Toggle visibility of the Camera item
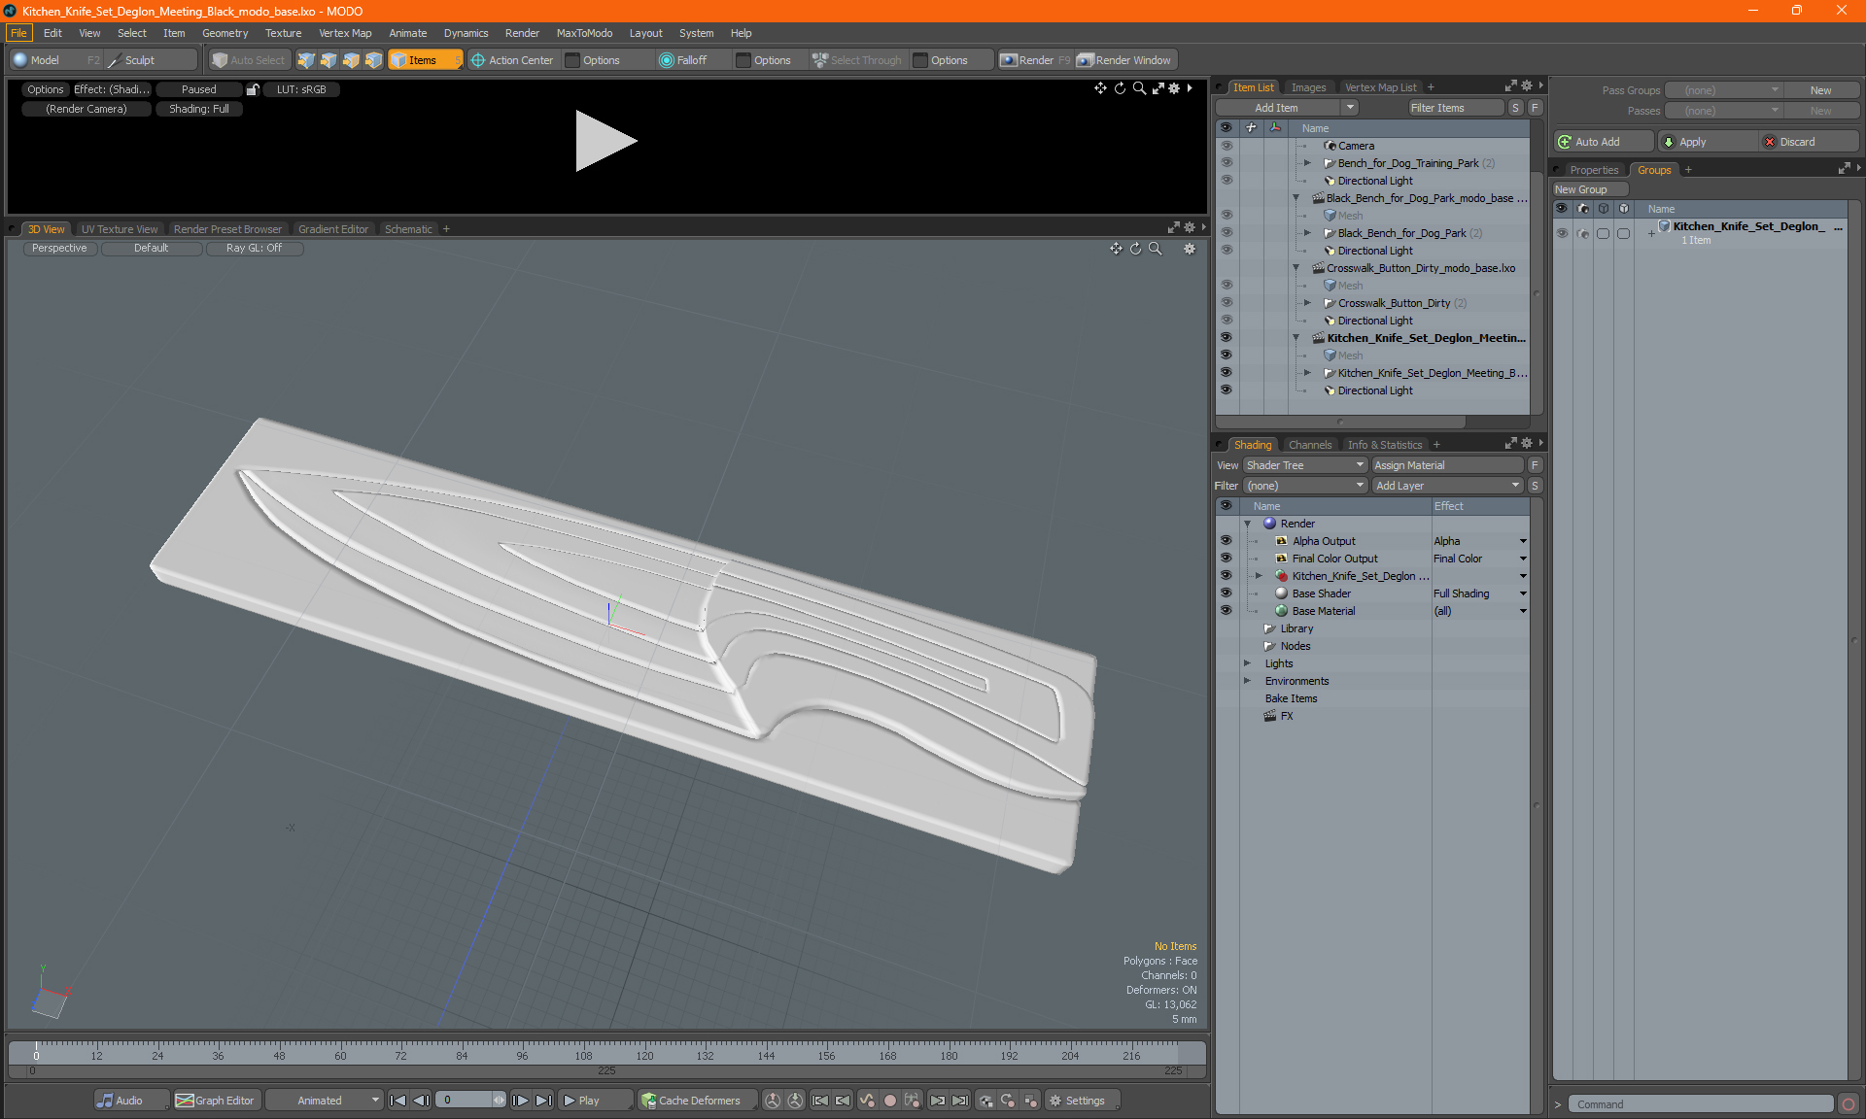Screen dimensions: 1866x1119 (1226, 146)
